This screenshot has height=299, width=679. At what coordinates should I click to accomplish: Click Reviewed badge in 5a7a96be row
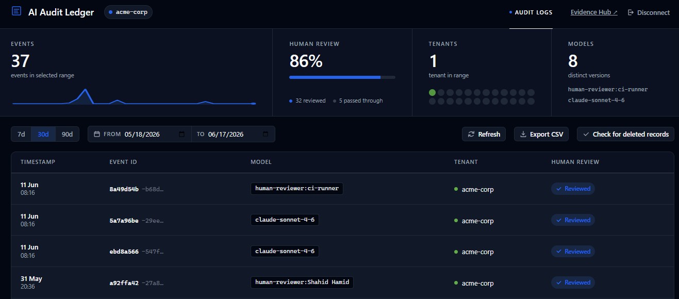click(x=573, y=220)
